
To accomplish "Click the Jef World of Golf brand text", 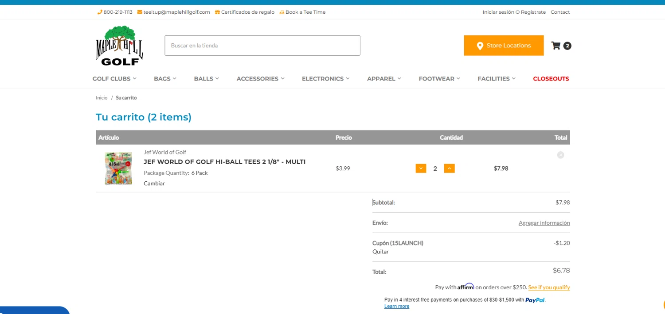I will (x=165, y=152).
